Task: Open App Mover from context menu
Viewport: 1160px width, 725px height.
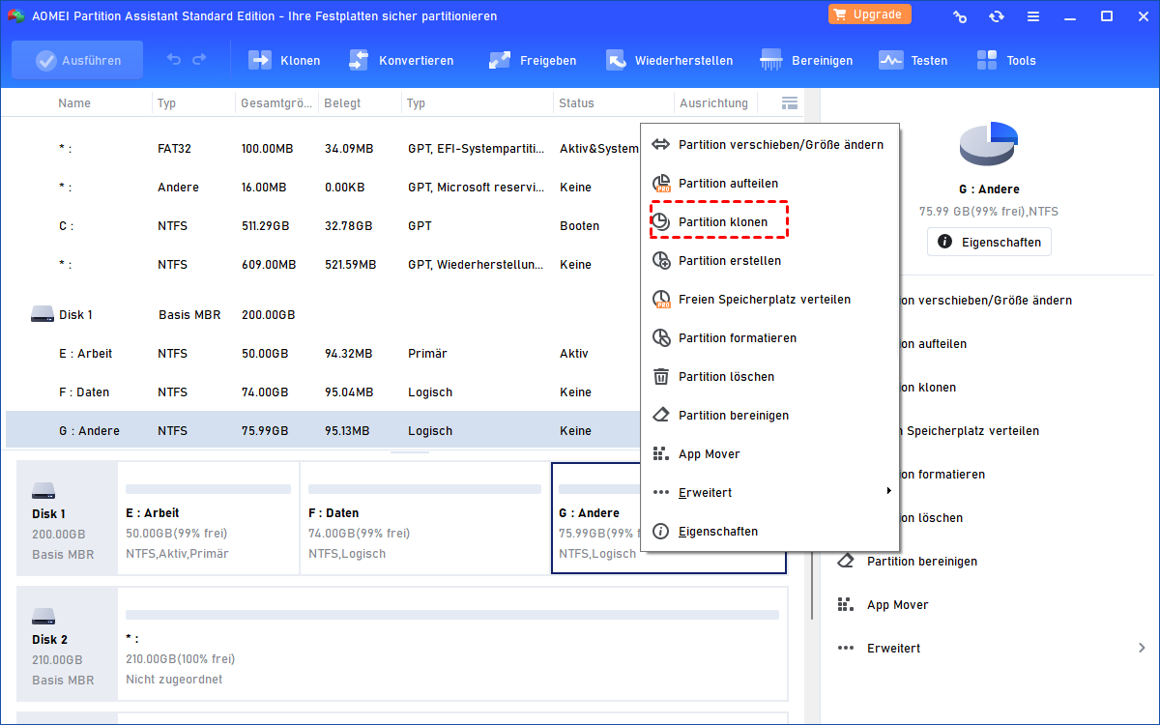Action: pyautogui.click(x=770, y=454)
